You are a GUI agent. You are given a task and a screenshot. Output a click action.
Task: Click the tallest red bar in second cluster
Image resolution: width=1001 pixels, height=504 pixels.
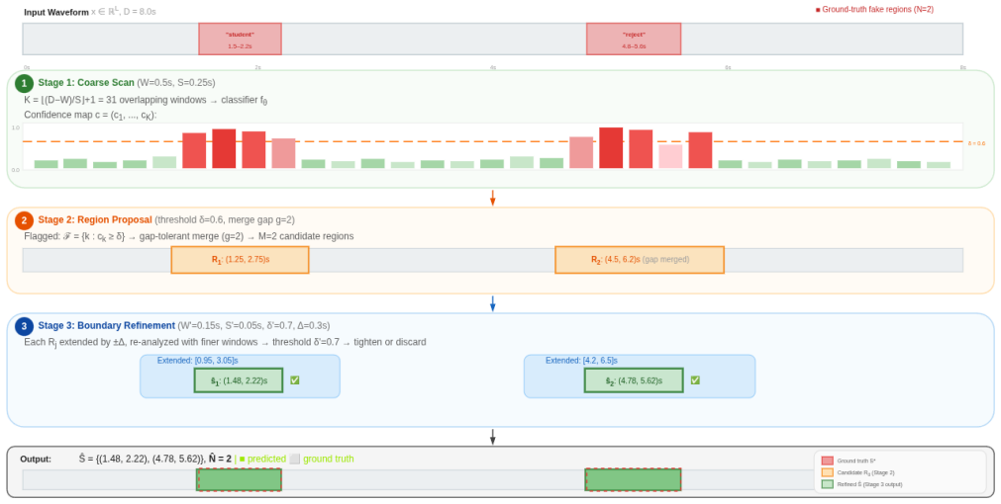click(611, 148)
